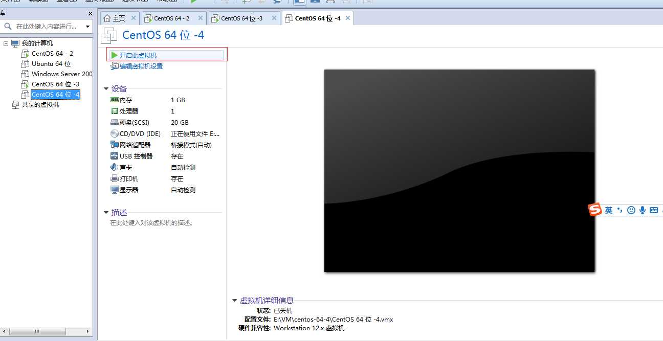This screenshot has height=341, width=663.
Task: Open the library search filter dropdown arrow
Action: 87,26
